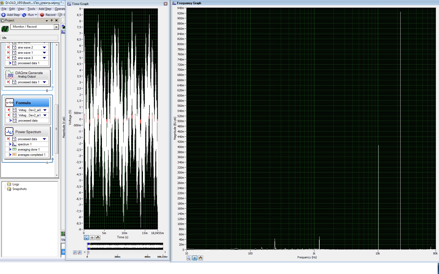Open DAQmx processed data 1 input dropdown
Viewport: 439px width, 274px height.
click(x=44, y=82)
